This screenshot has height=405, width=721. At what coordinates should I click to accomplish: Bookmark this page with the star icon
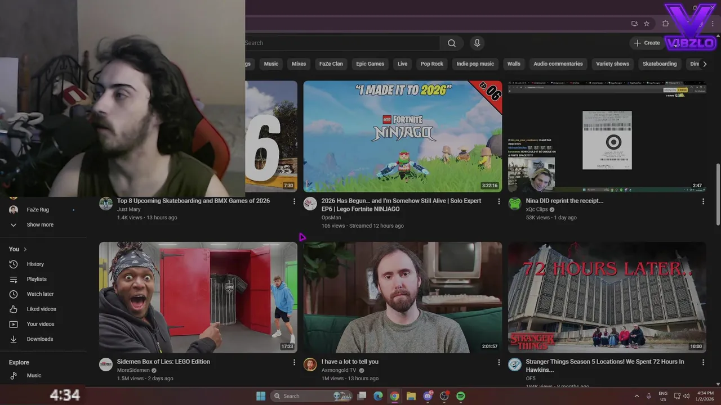[x=647, y=24]
